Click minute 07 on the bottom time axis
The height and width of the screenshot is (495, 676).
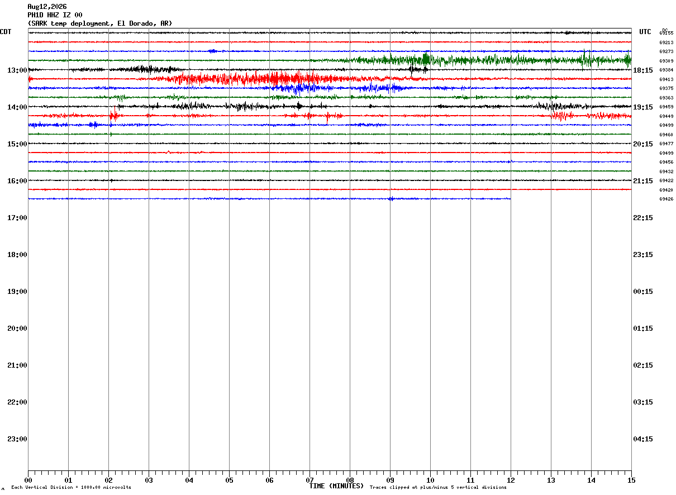point(310,480)
